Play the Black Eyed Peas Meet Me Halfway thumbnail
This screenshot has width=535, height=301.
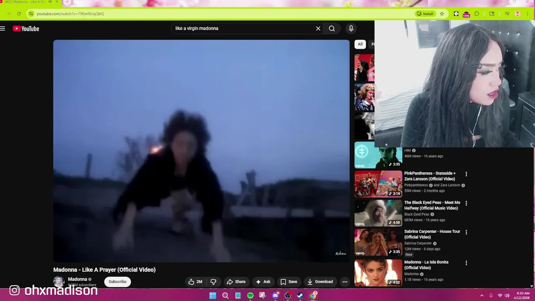(x=378, y=213)
